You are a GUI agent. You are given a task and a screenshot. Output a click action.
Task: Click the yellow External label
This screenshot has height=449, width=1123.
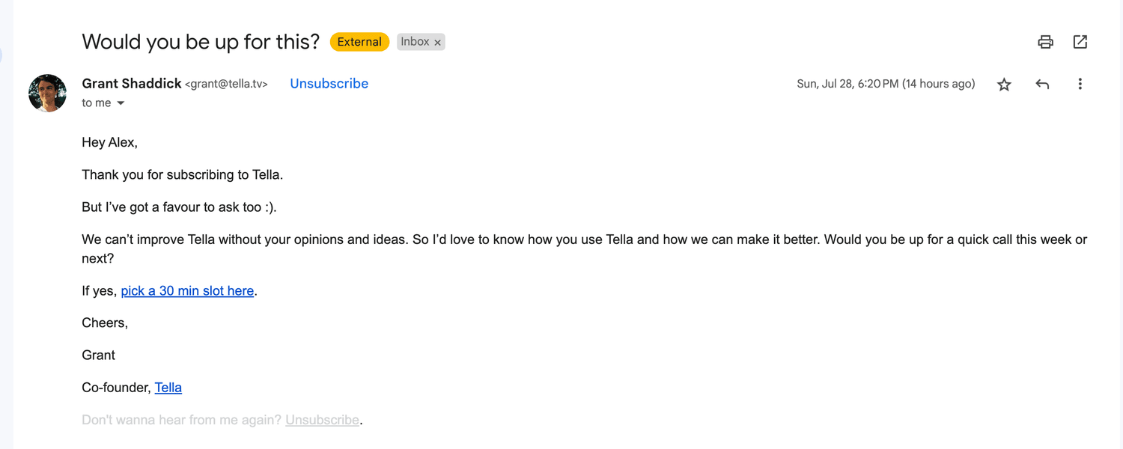coord(359,42)
